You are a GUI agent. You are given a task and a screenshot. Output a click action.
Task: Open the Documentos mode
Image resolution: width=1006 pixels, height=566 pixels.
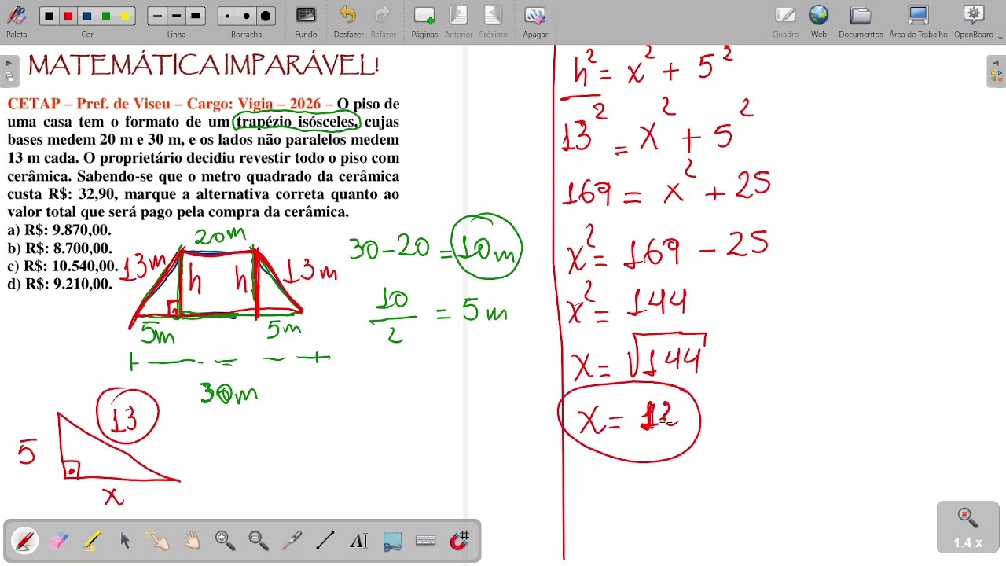(861, 21)
